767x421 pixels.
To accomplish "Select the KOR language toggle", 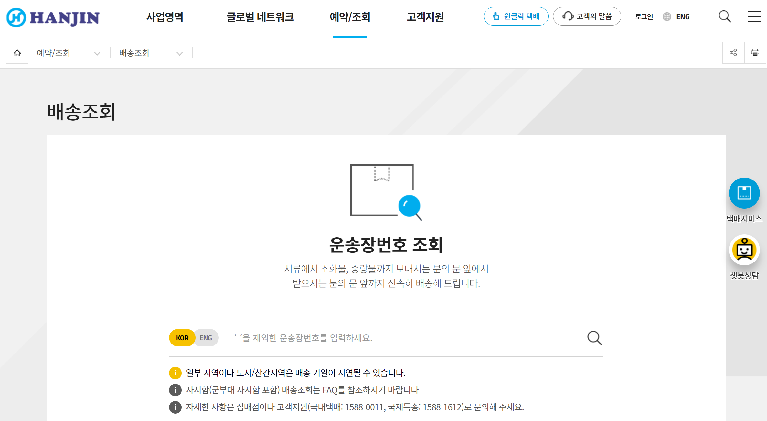I will [x=182, y=337].
